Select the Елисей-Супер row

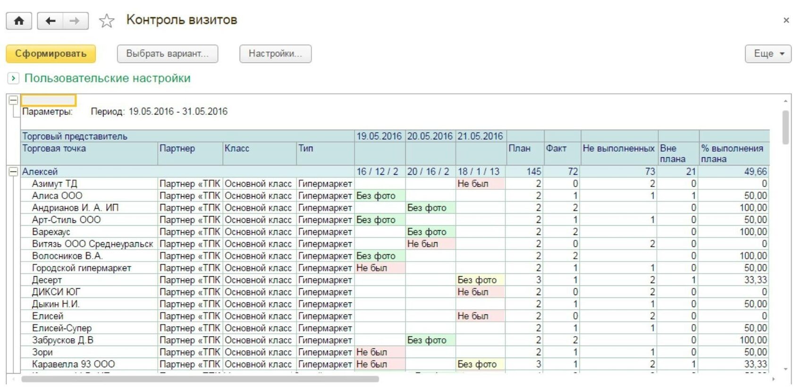395,328
